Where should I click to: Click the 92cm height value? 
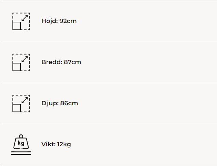point(68,21)
